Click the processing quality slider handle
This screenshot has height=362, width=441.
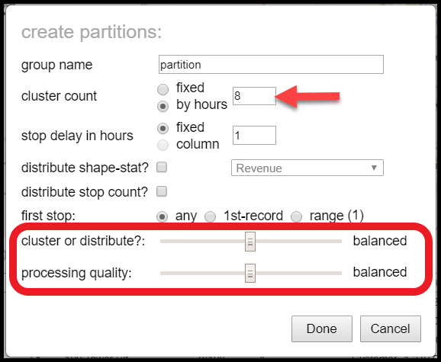(x=250, y=273)
